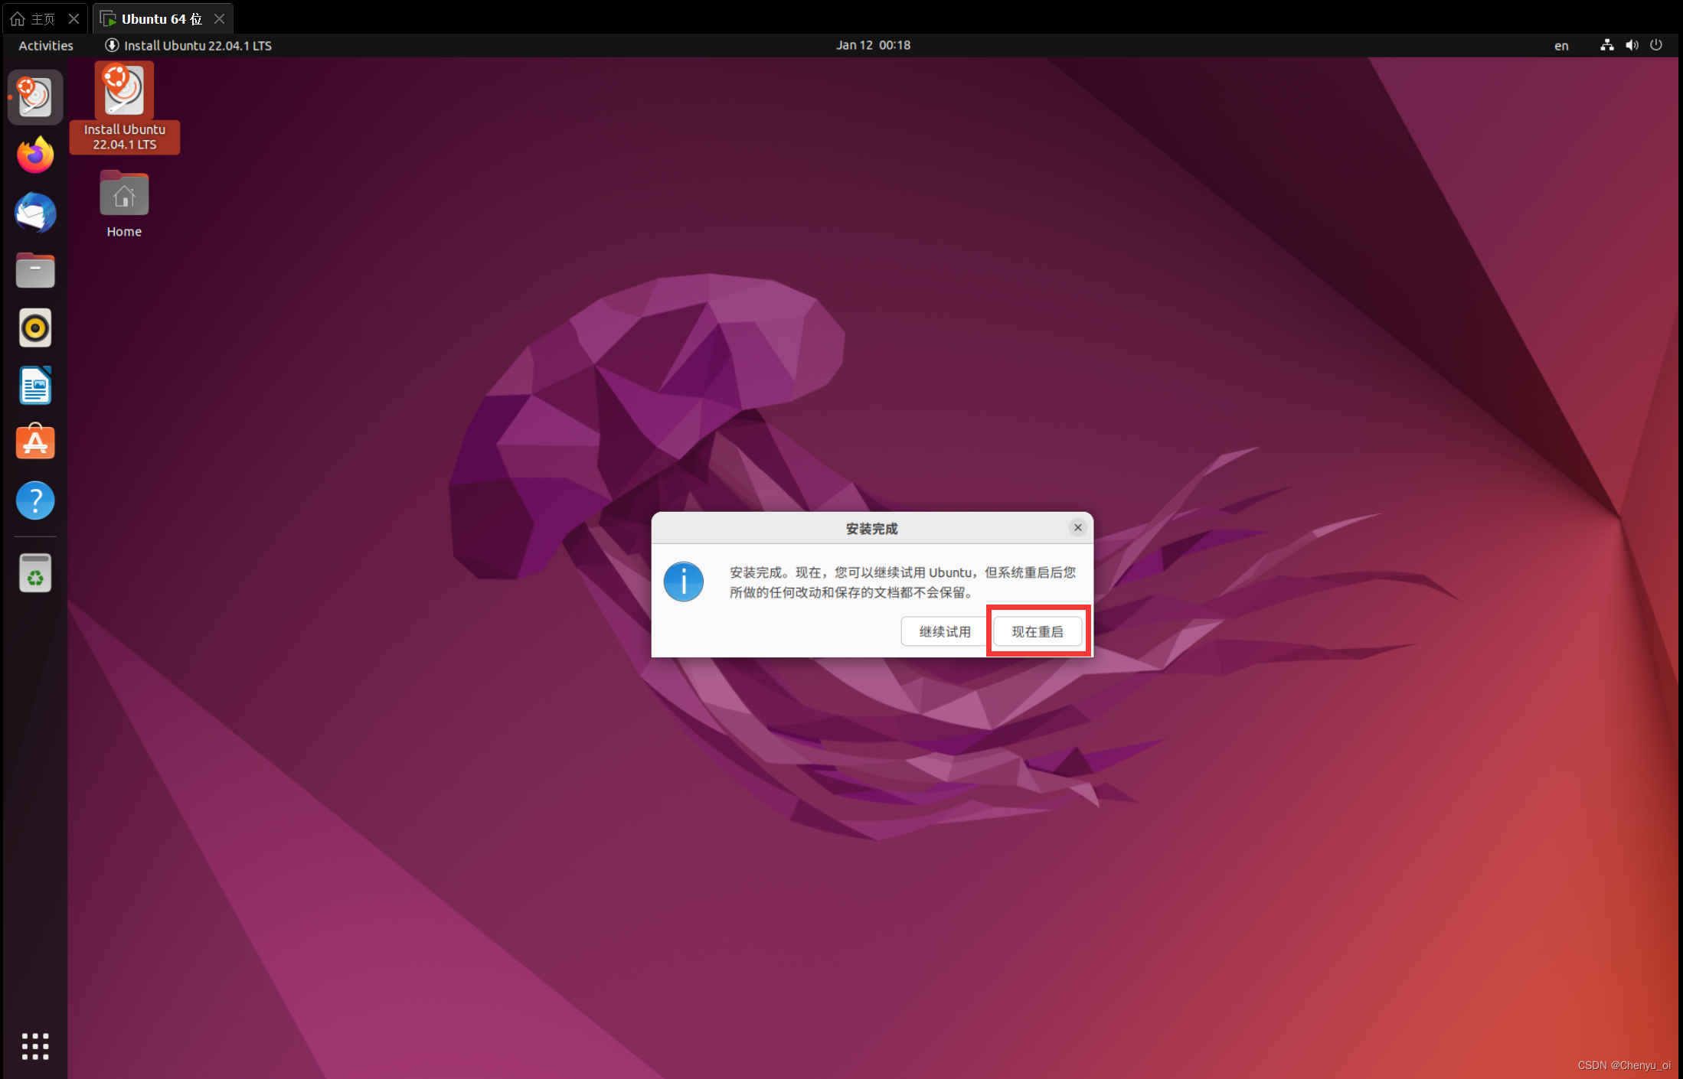Viewport: 1683px width, 1079px height.
Task: Open the Help question mark icon
Action: 35,500
